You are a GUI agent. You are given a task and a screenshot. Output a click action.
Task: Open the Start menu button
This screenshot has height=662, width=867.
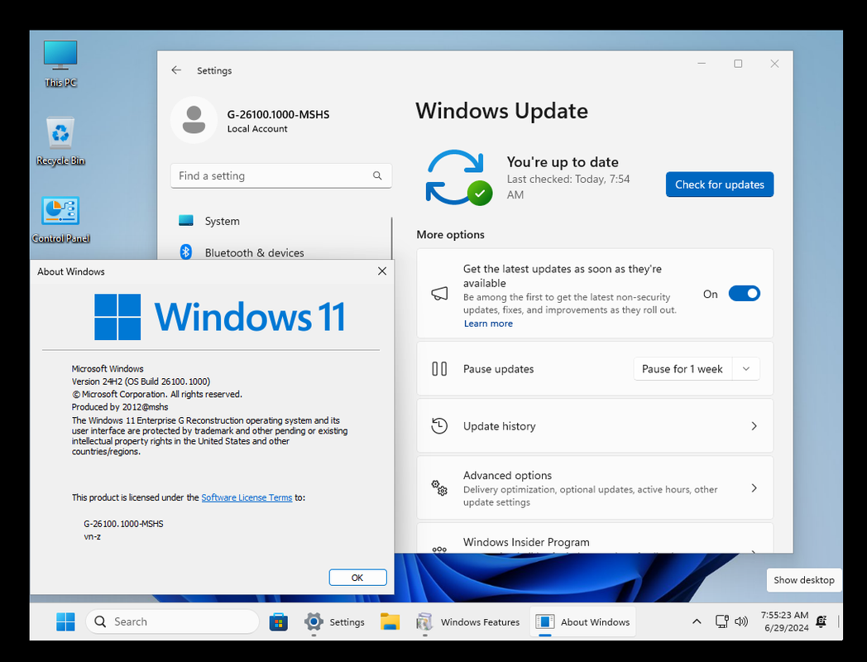click(x=66, y=621)
